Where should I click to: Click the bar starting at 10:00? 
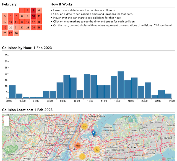pyautogui.click(x=80, y=94)
